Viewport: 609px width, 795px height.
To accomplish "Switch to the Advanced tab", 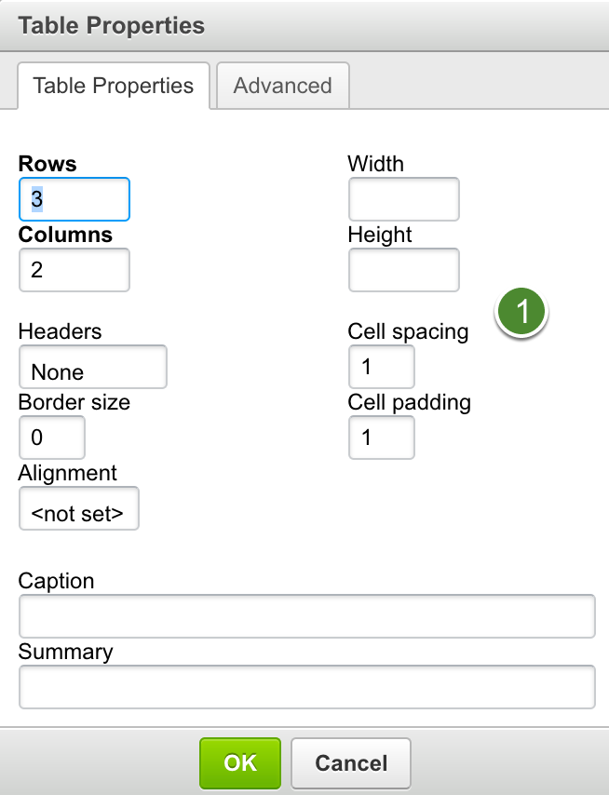I will (x=282, y=86).
